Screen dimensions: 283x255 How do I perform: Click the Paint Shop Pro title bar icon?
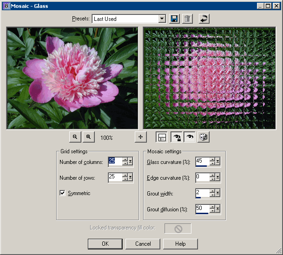[x=6, y=6]
